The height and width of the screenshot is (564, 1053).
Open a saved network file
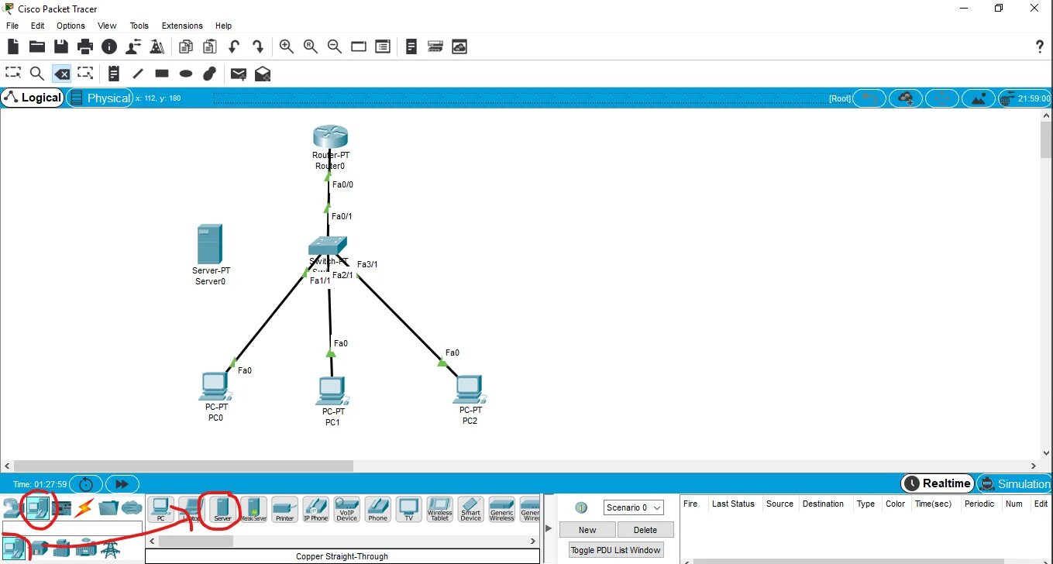coord(36,46)
